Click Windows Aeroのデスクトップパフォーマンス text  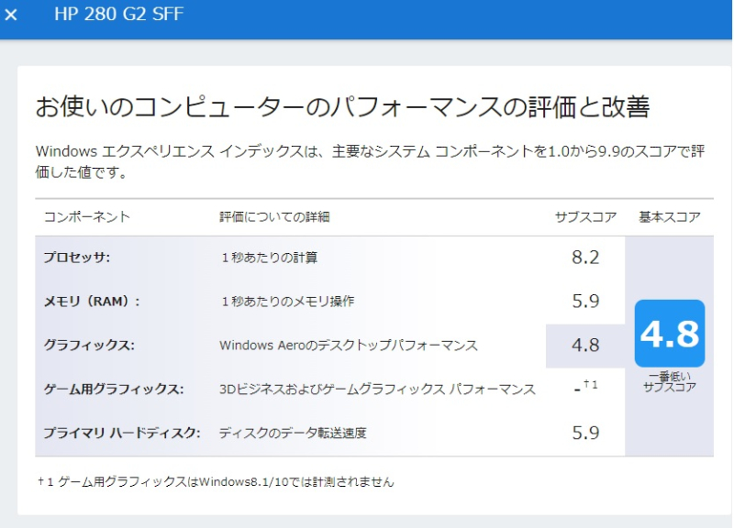pos(349,346)
